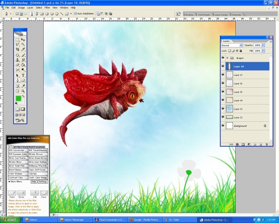Select the Notes tool
This screenshot has height=223, width=279.
(18, 86)
